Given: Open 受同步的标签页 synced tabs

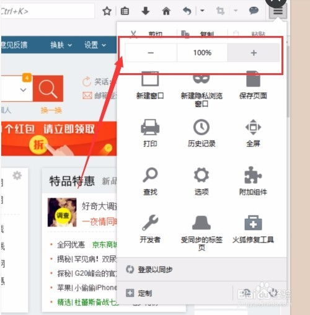Looking at the screenshot, I should pos(201,233).
